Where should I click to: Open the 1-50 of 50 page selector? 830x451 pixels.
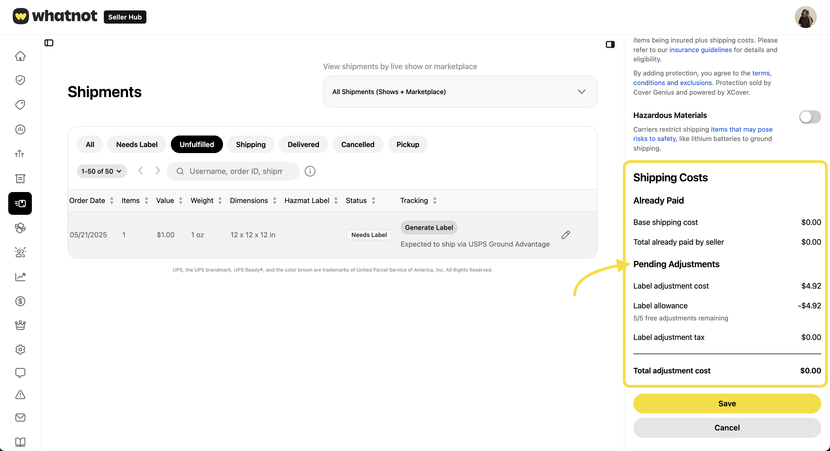102,171
